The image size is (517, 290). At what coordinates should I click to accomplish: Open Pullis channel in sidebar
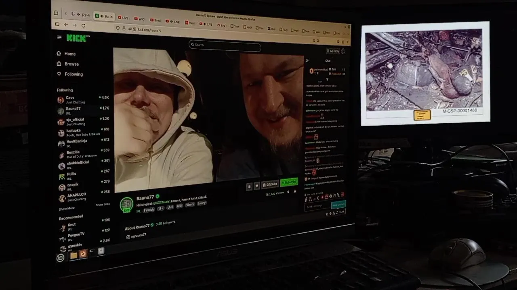click(83, 176)
